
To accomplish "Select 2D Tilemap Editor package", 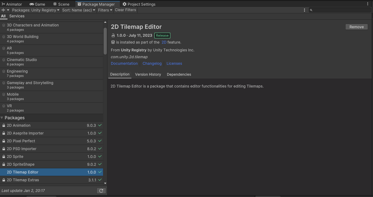I will pyautogui.click(x=52, y=172).
